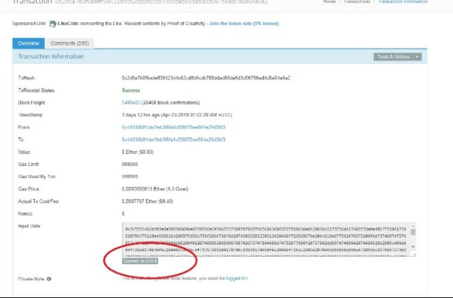This screenshot has height=298, width=453.
Task: Open the Comments (295) tab
Action: 69,43
